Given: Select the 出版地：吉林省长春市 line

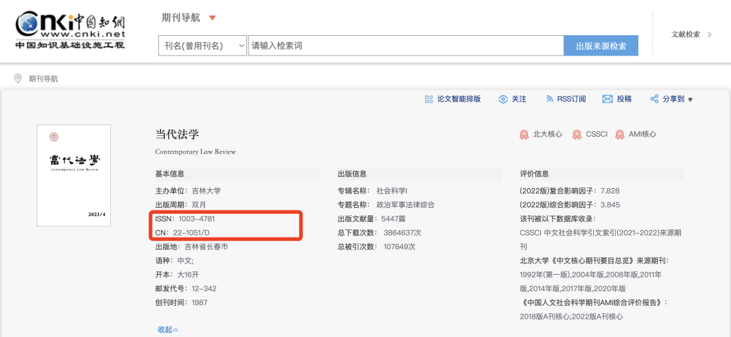Looking at the screenshot, I should tap(192, 246).
